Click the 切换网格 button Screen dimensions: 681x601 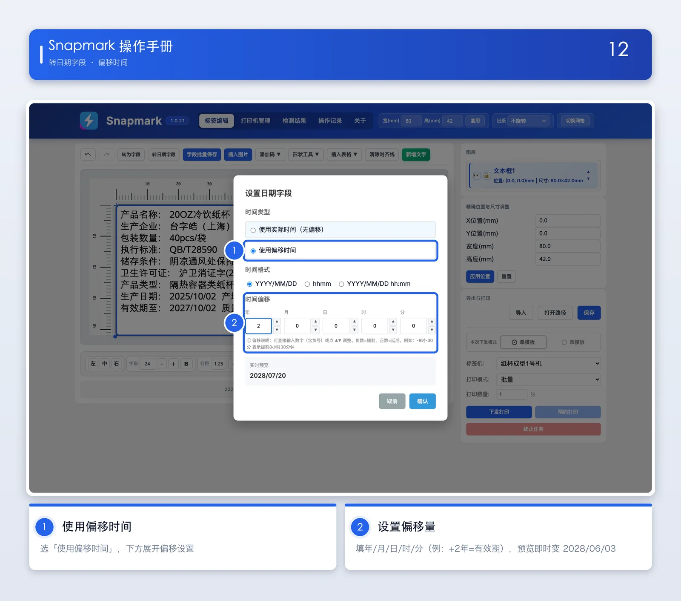(575, 121)
